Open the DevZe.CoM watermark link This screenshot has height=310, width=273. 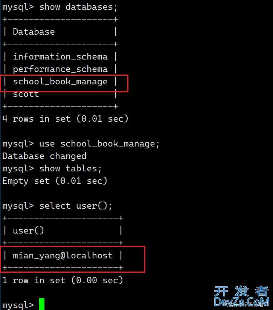[x=241, y=301]
